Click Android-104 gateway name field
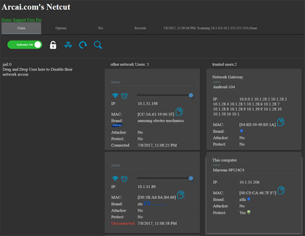This screenshot has width=305, height=236. tap(254, 87)
